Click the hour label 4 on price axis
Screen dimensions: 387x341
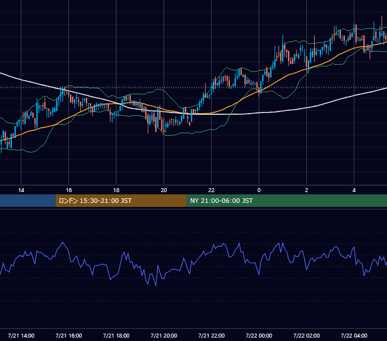point(354,190)
